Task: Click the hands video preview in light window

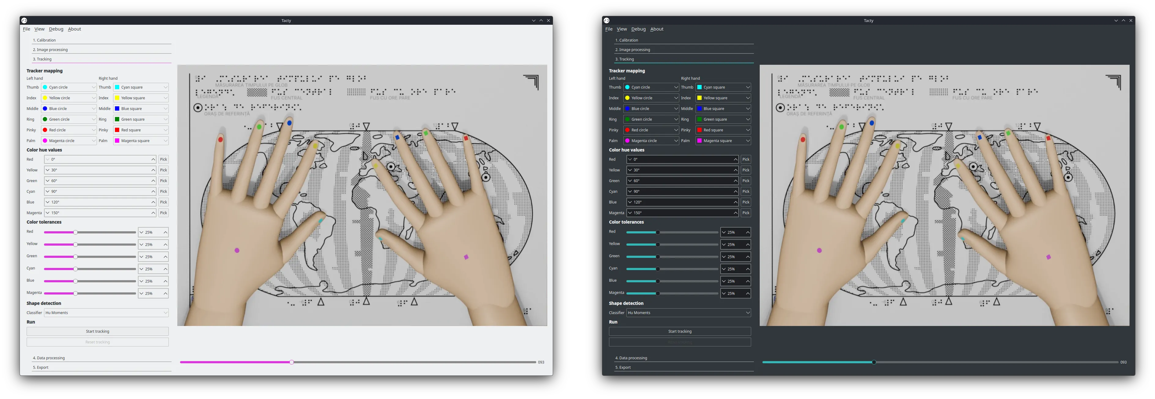Action: (x=362, y=196)
